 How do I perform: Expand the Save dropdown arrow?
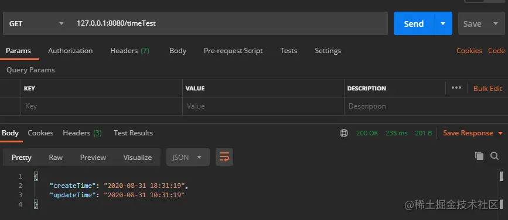[495, 23]
